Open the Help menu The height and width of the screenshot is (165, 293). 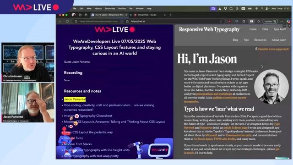click(x=149, y=9)
